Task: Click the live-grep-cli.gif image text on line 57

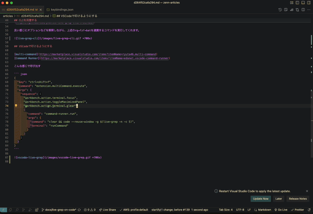Action: pos(53,38)
